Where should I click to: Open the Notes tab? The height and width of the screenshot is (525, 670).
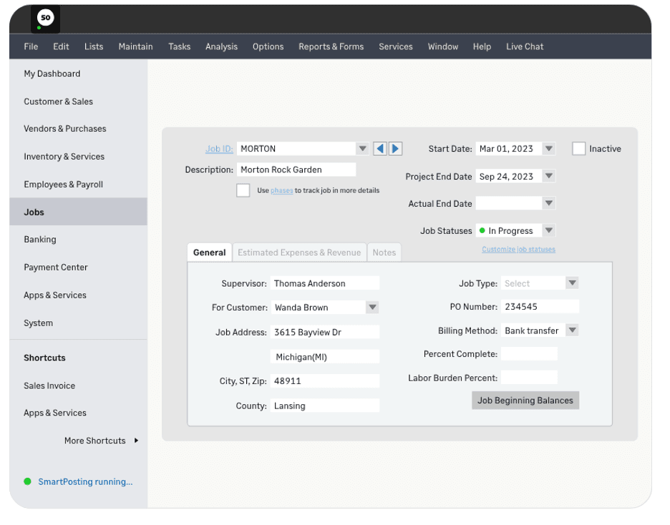click(x=384, y=252)
